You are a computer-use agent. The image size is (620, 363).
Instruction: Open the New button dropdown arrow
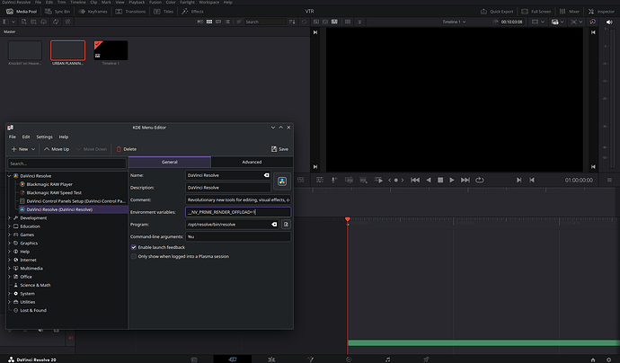point(33,149)
